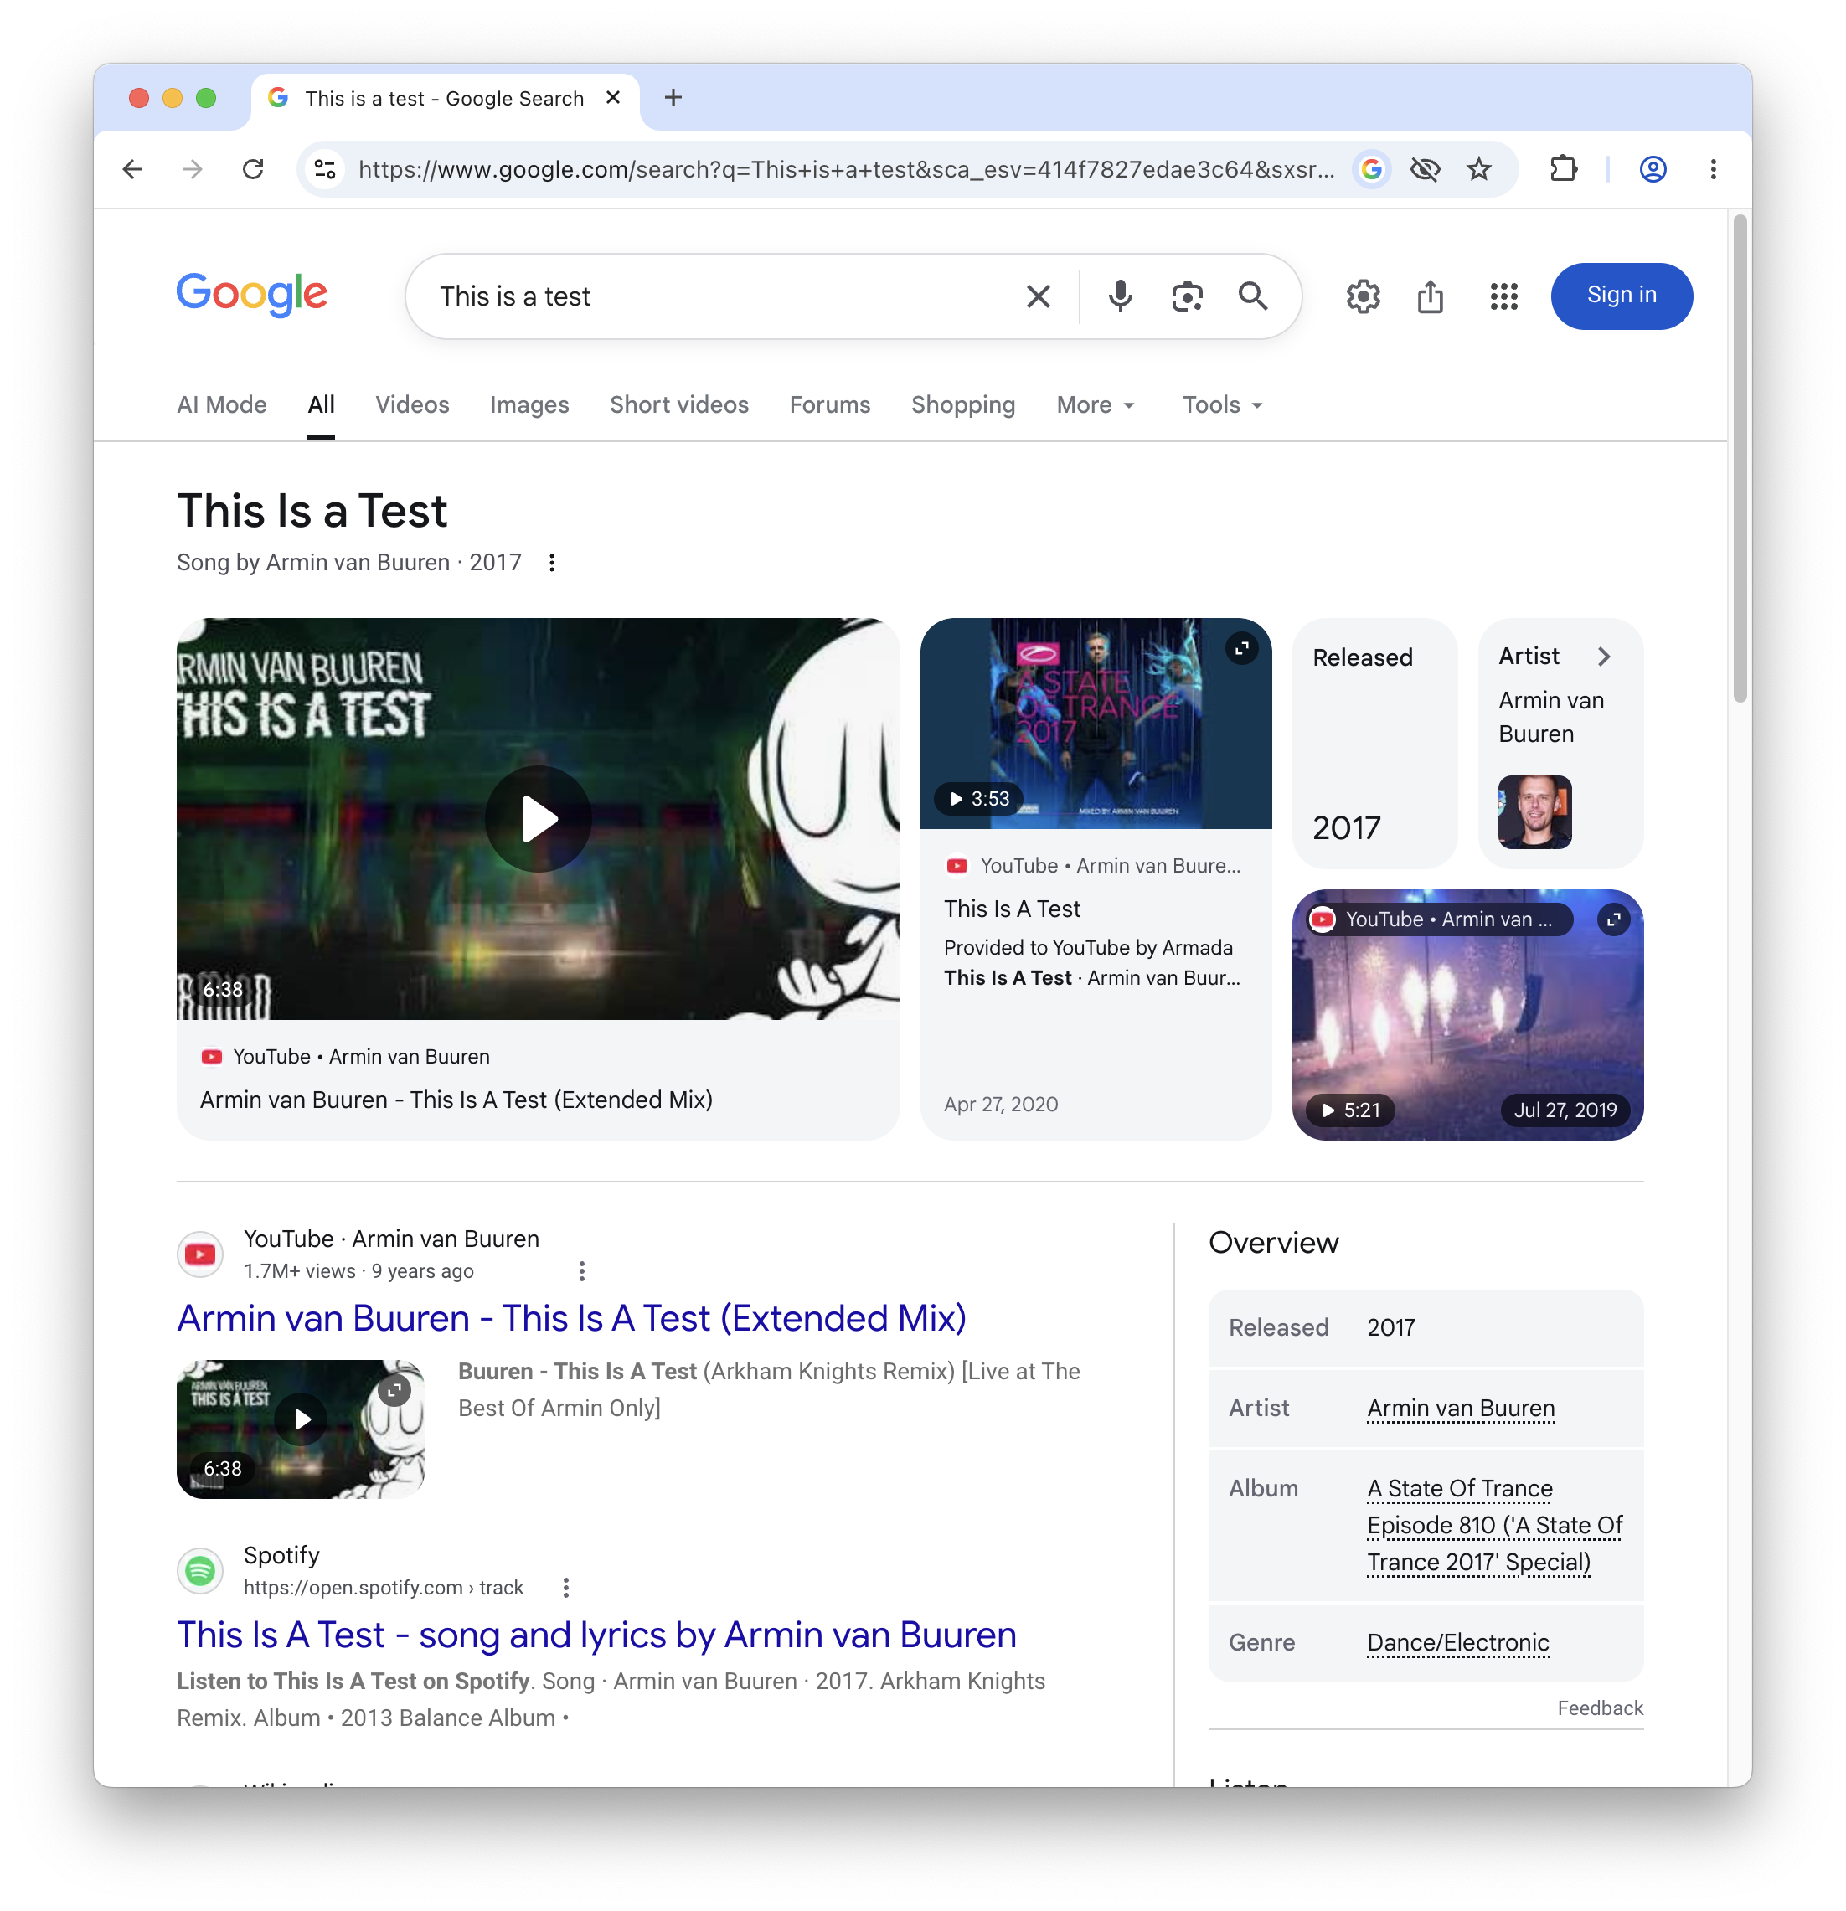The image size is (1846, 1911).
Task: Switch to the Images tab
Action: tap(529, 404)
